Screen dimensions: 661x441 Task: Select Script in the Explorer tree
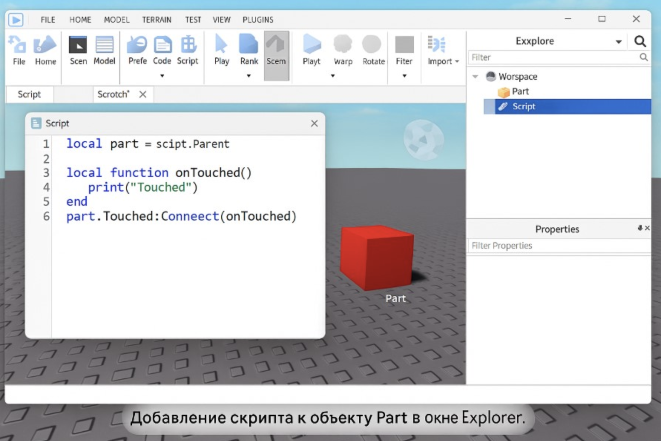pos(567,106)
